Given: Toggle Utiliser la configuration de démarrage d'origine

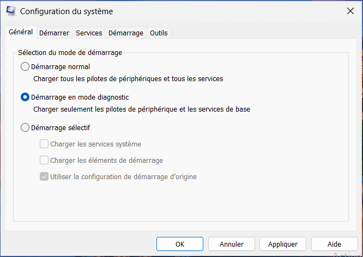Looking at the screenshot, I should click(45, 177).
